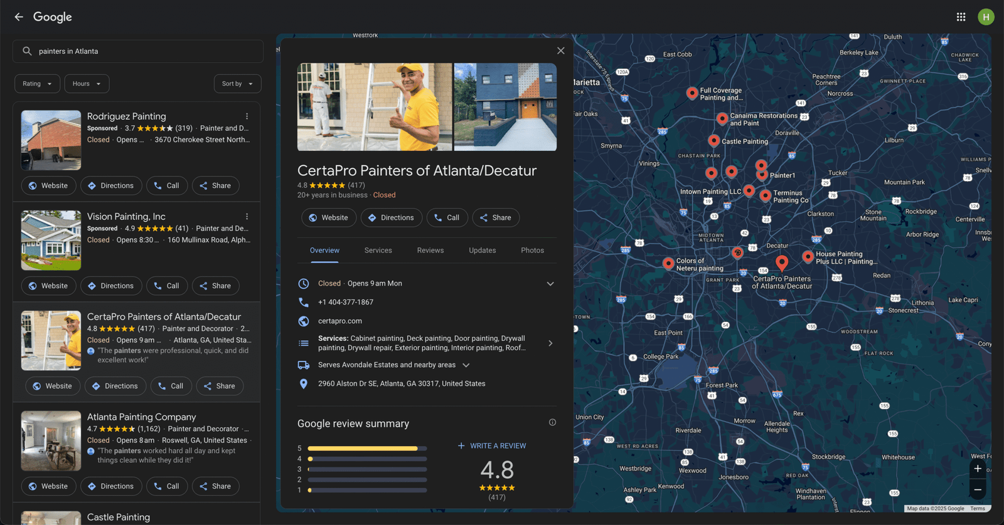The height and width of the screenshot is (525, 1004).
Task: Click Call button in details panel
Action: click(447, 218)
